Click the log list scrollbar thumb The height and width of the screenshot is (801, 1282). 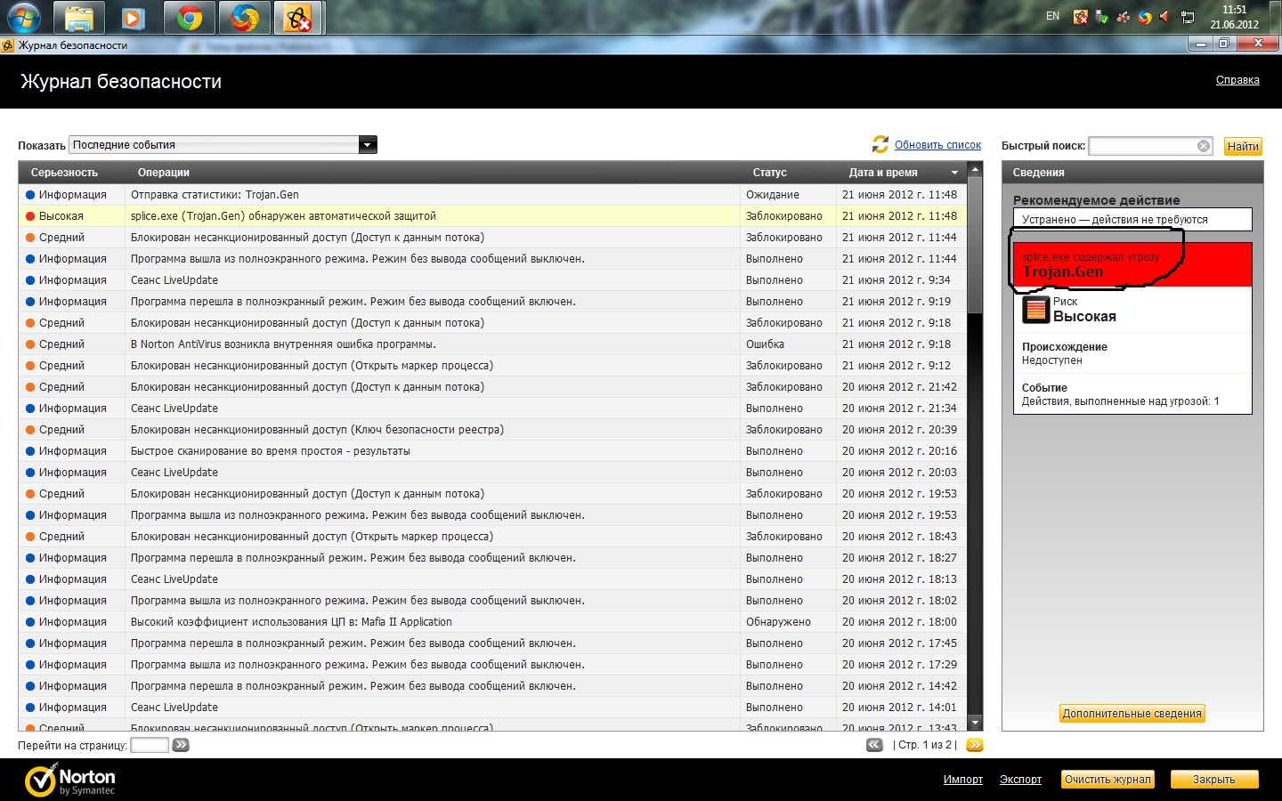click(x=975, y=246)
